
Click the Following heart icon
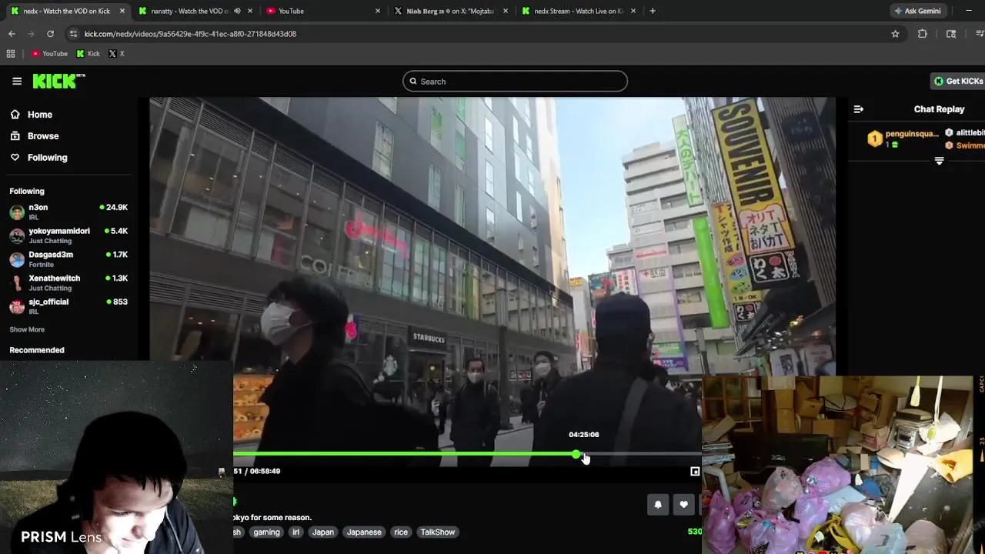click(x=15, y=158)
